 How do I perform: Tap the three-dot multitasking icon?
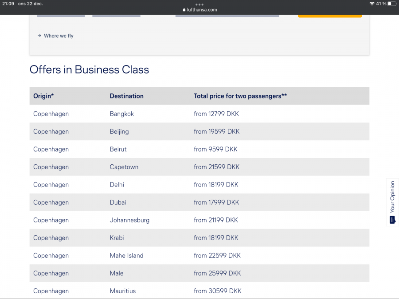point(199,4)
